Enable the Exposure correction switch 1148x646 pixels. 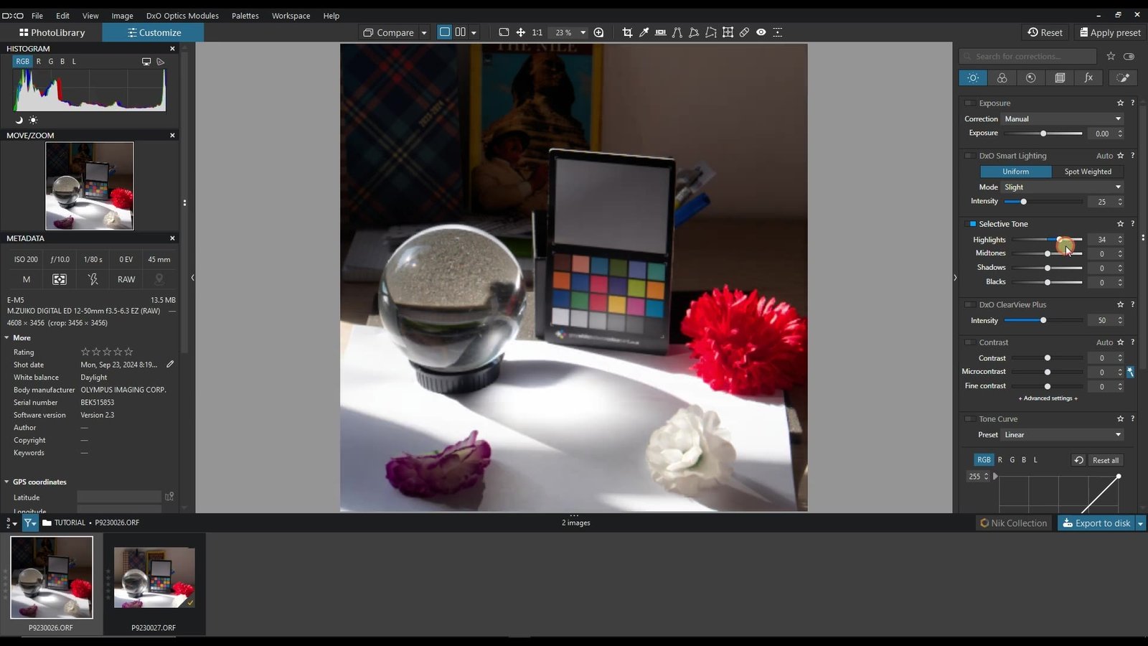(969, 103)
